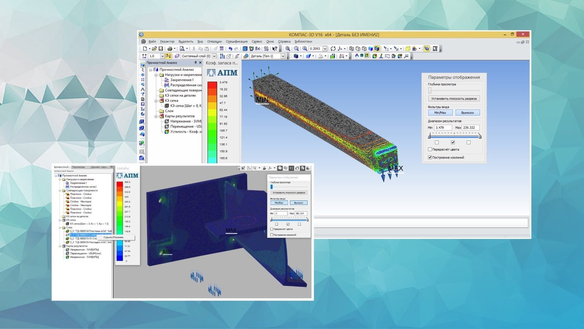Click the f(x) variables icon
Image resolution: width=584 pixels, height=329 pixels.
pos(258,49)
